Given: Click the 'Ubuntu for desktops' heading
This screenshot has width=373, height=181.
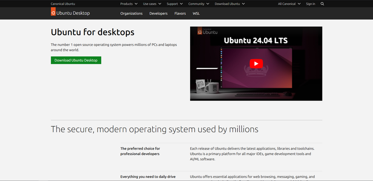Looking at the screenshot, I should [93, 32].
